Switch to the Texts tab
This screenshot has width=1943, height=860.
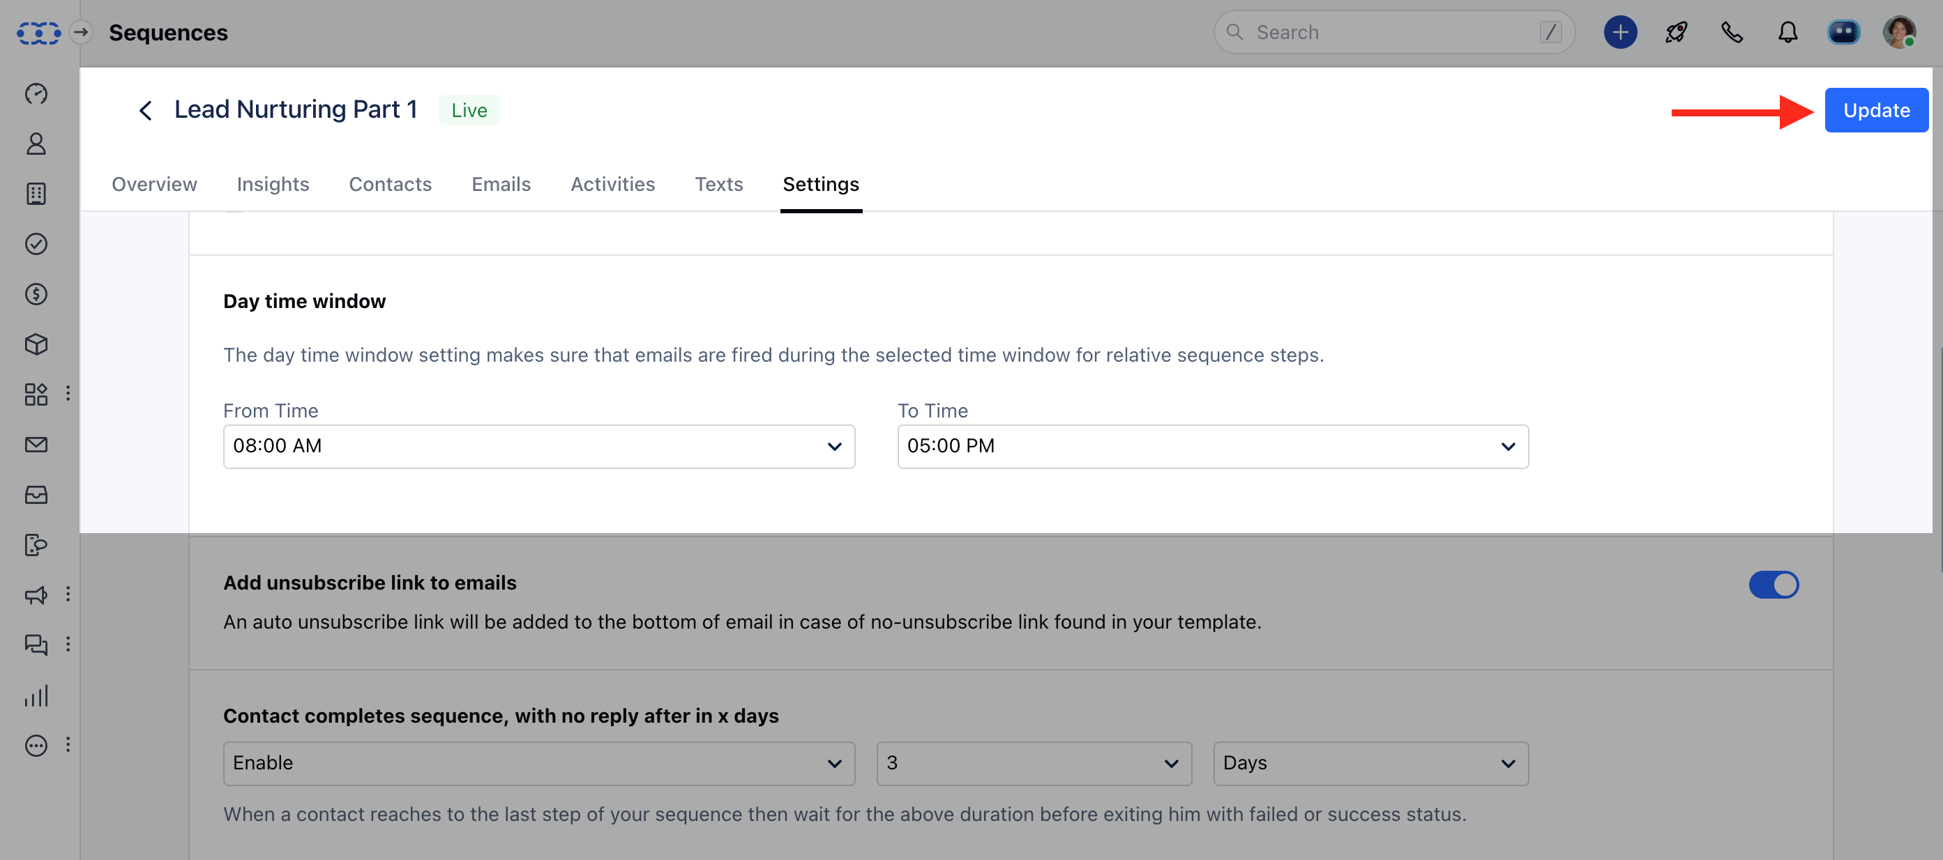coord(719,185)
